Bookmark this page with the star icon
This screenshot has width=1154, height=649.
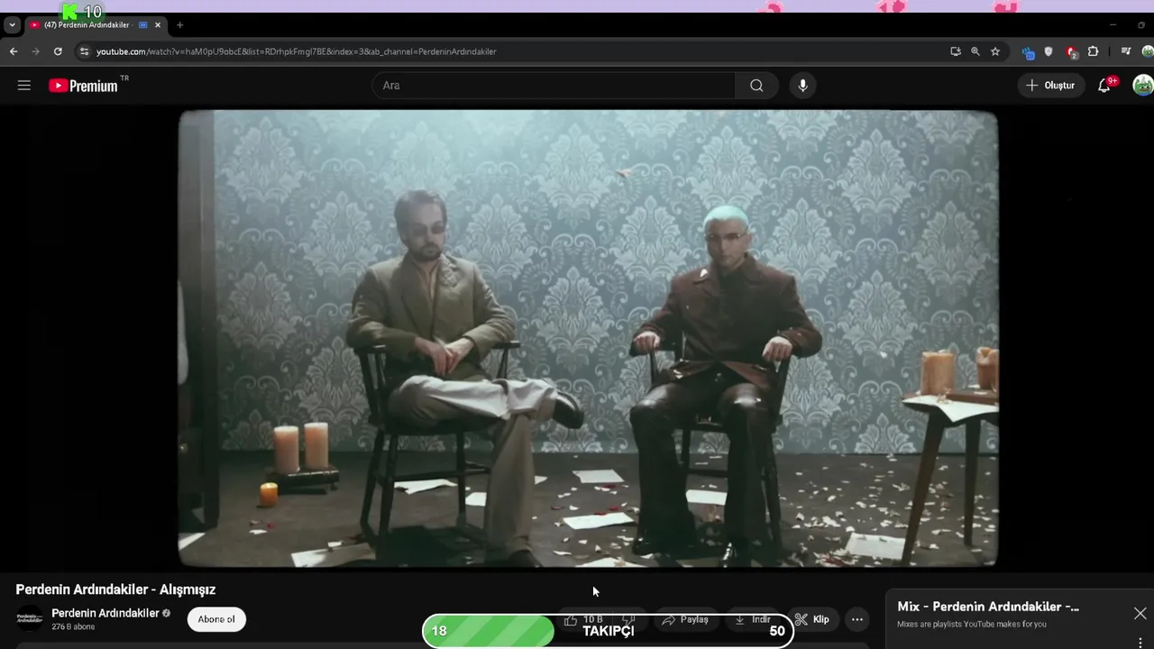tap(995, 51)
